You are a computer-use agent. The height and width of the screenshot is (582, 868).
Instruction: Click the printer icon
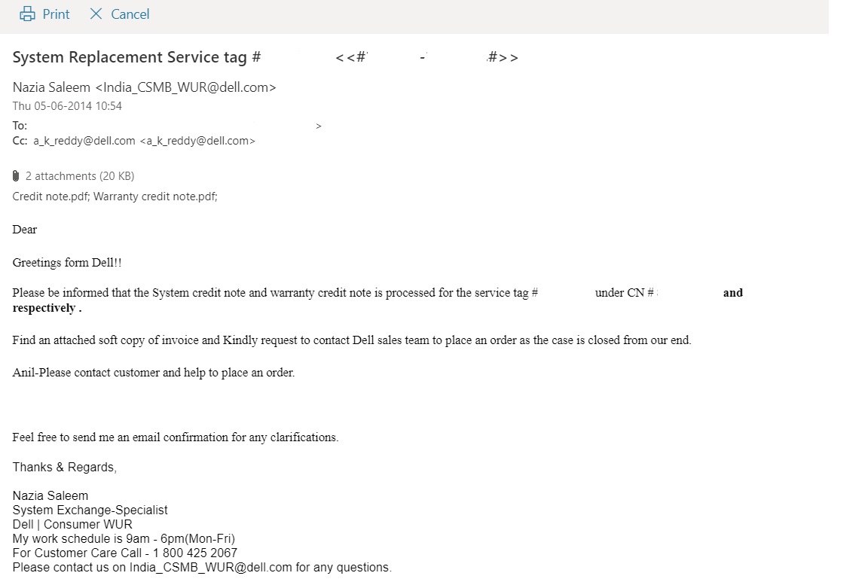click(x=27, y=14)
